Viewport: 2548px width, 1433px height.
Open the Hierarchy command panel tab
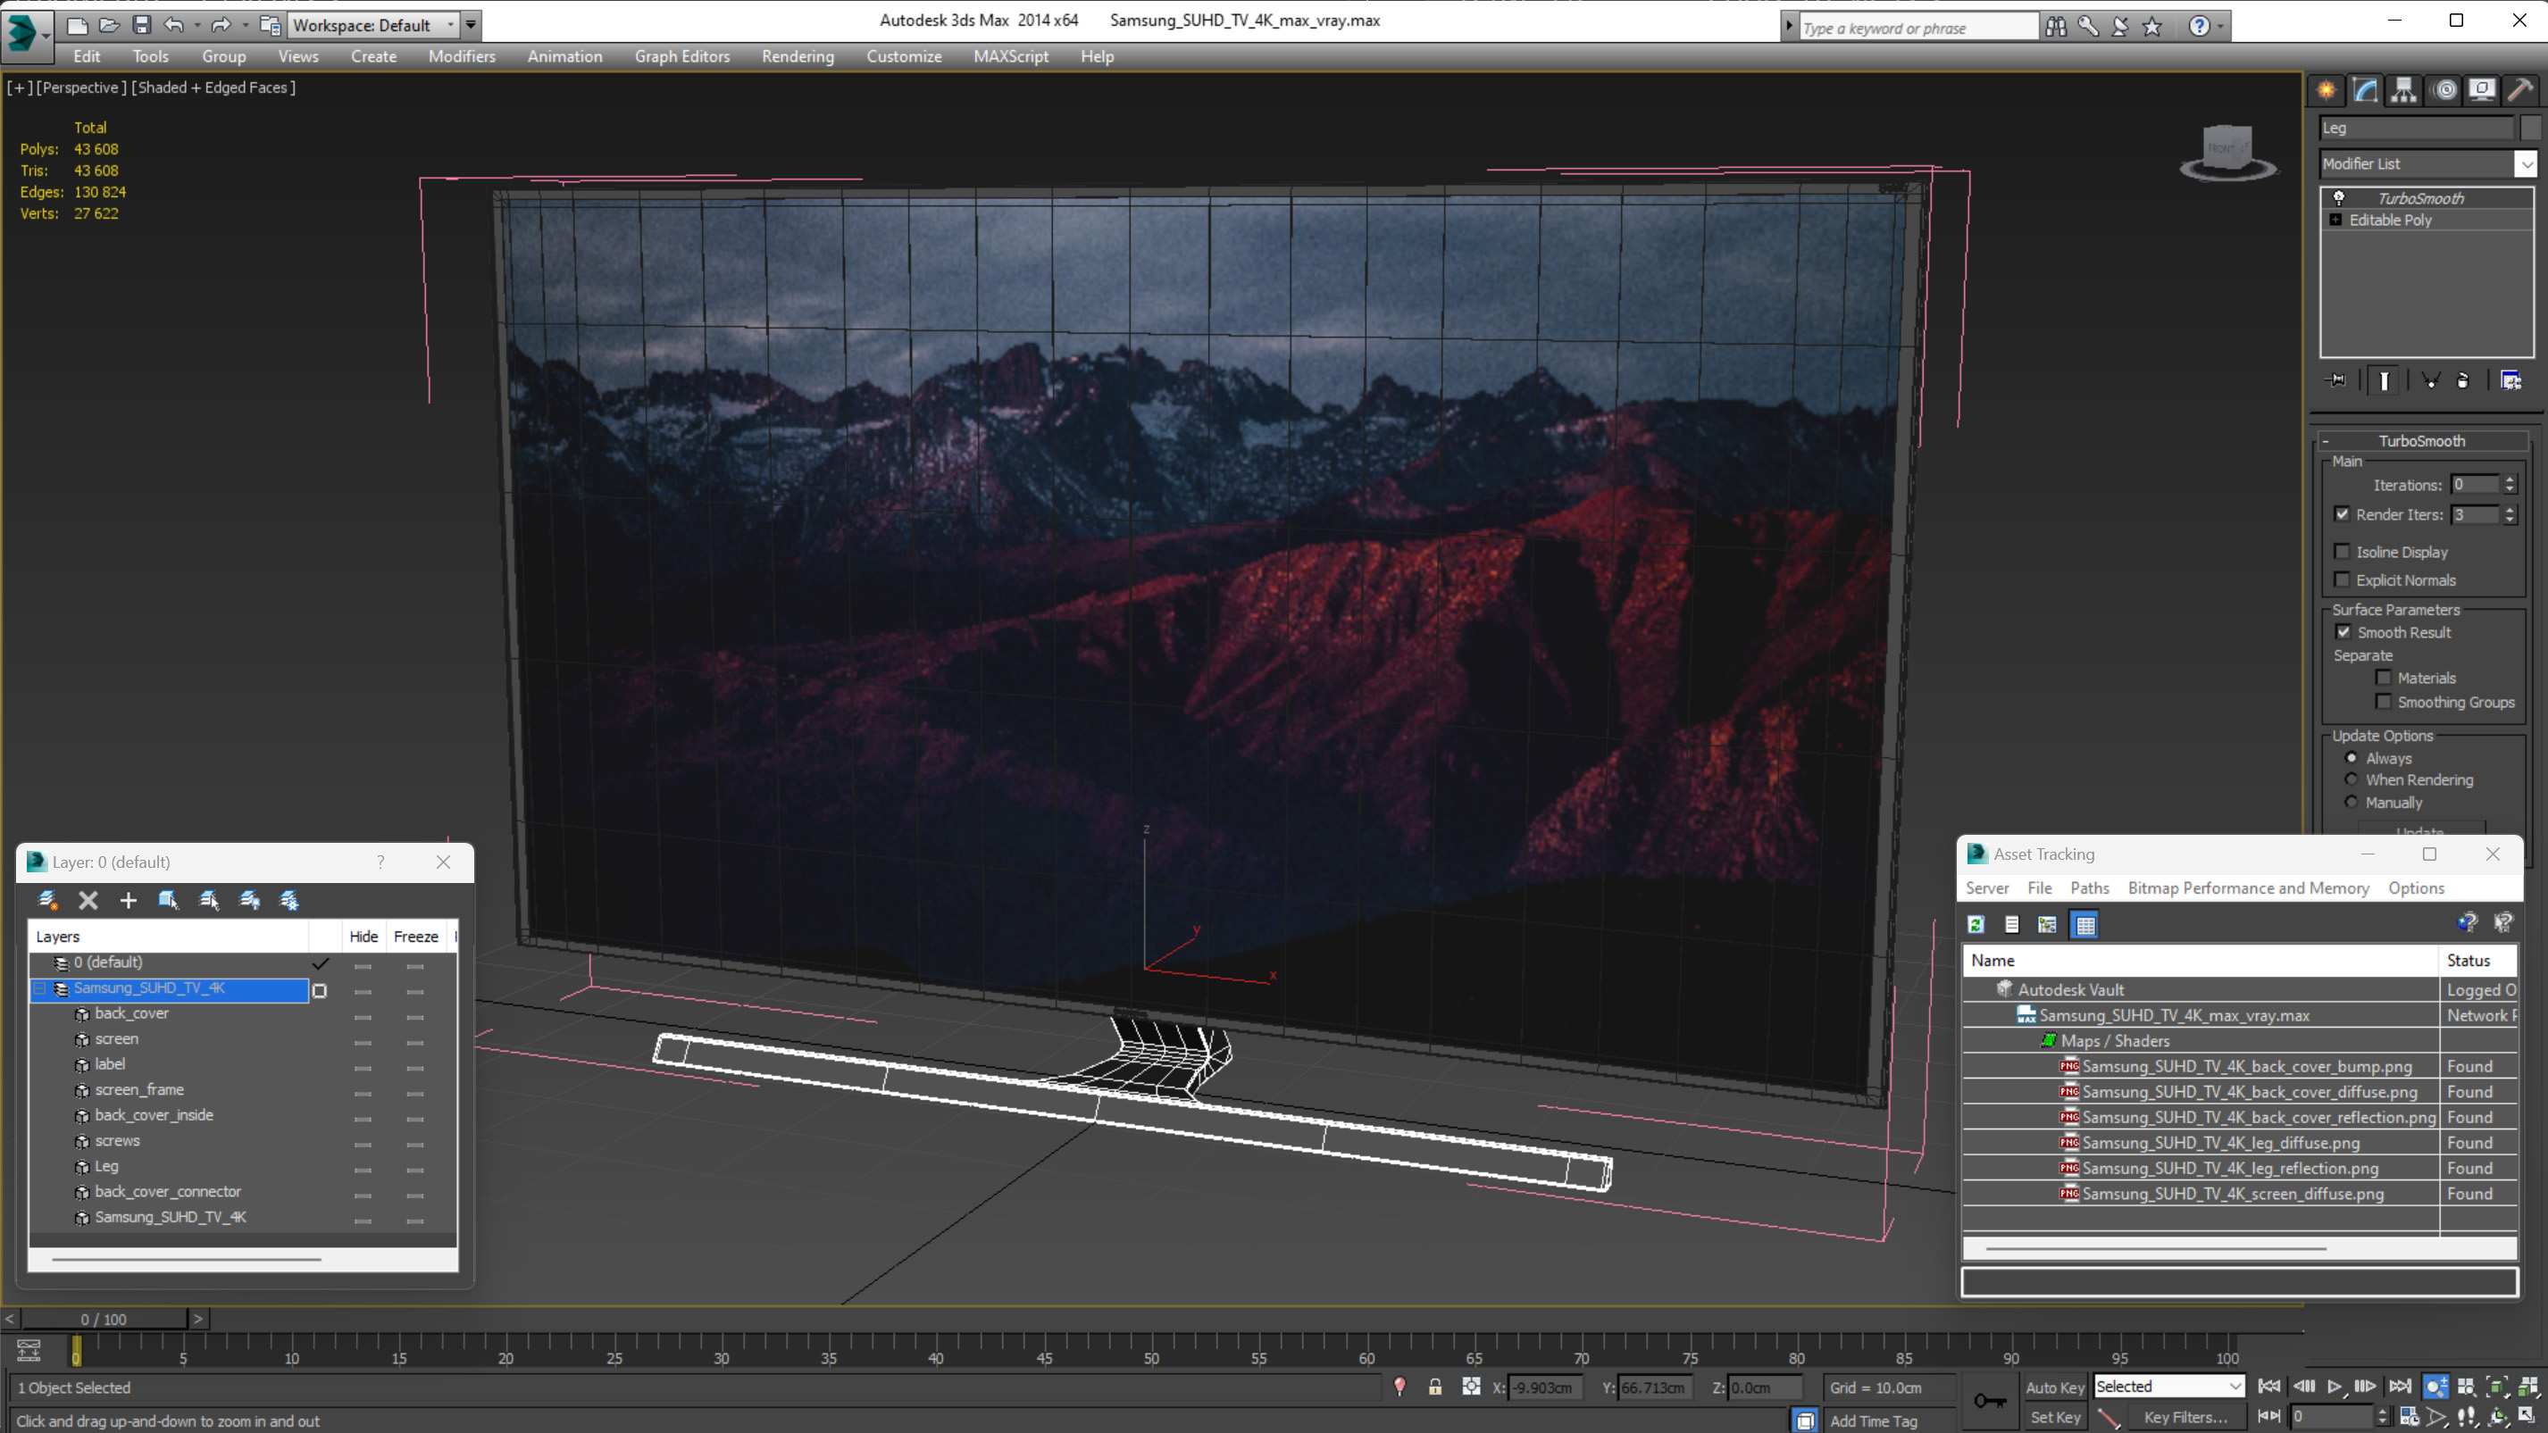click(2403, 90)
